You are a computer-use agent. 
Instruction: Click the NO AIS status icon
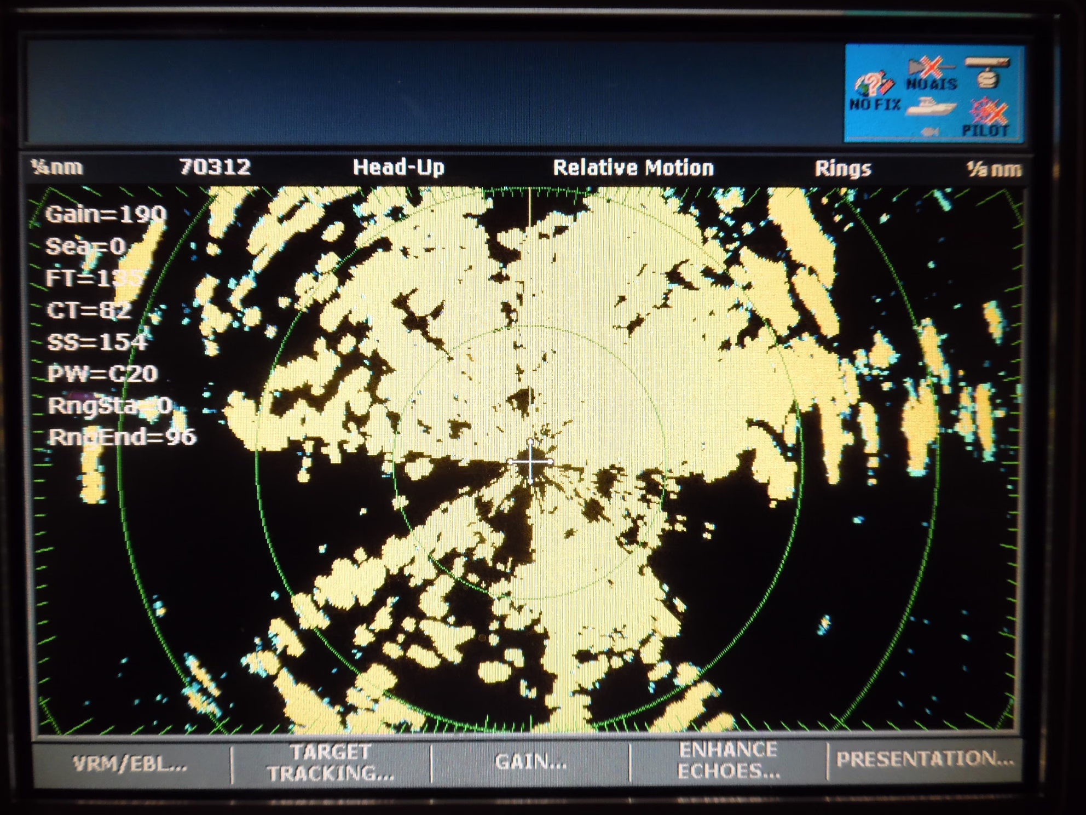pyautogui.click(x=932, y=74)
